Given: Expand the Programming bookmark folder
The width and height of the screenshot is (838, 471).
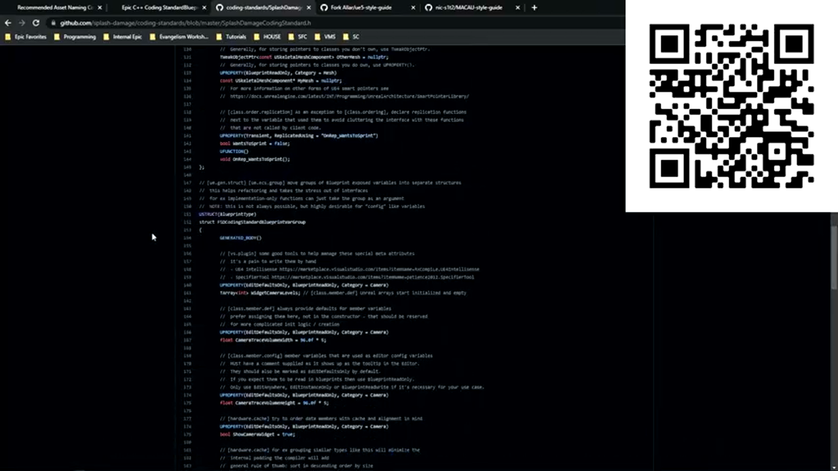Looking at the screenshot, I should tap(75, 37).
